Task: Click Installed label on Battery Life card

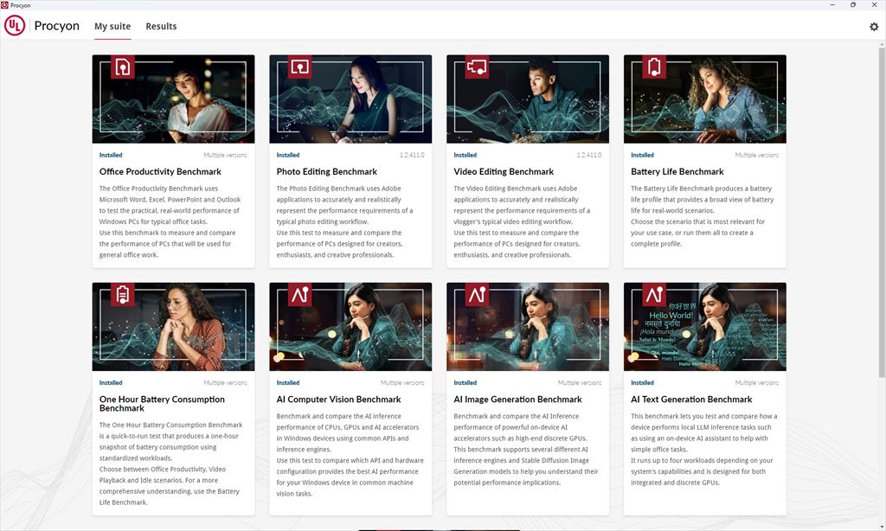Action: (643, 155)
